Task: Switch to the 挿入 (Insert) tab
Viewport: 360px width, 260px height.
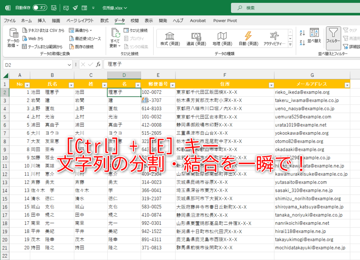Action: point(42,20)
